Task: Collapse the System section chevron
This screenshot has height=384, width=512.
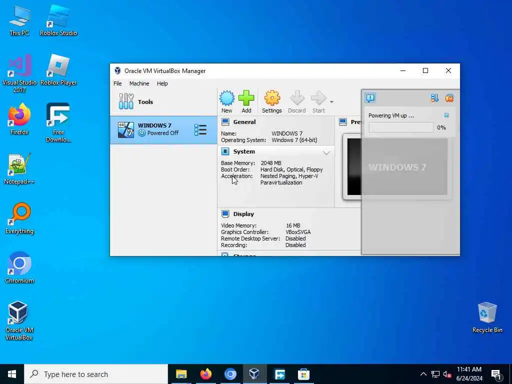Action: click(326, 153)
